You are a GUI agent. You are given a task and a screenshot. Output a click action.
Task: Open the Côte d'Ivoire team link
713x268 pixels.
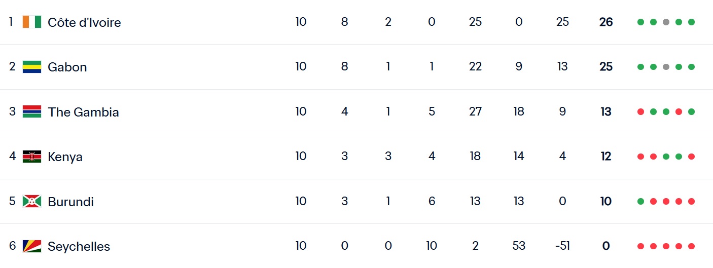[x=84, y=22]
